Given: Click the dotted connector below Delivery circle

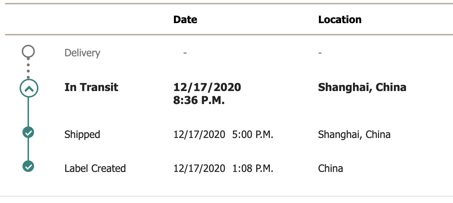Looking at the screenshot, I should (x=28, y=68).
